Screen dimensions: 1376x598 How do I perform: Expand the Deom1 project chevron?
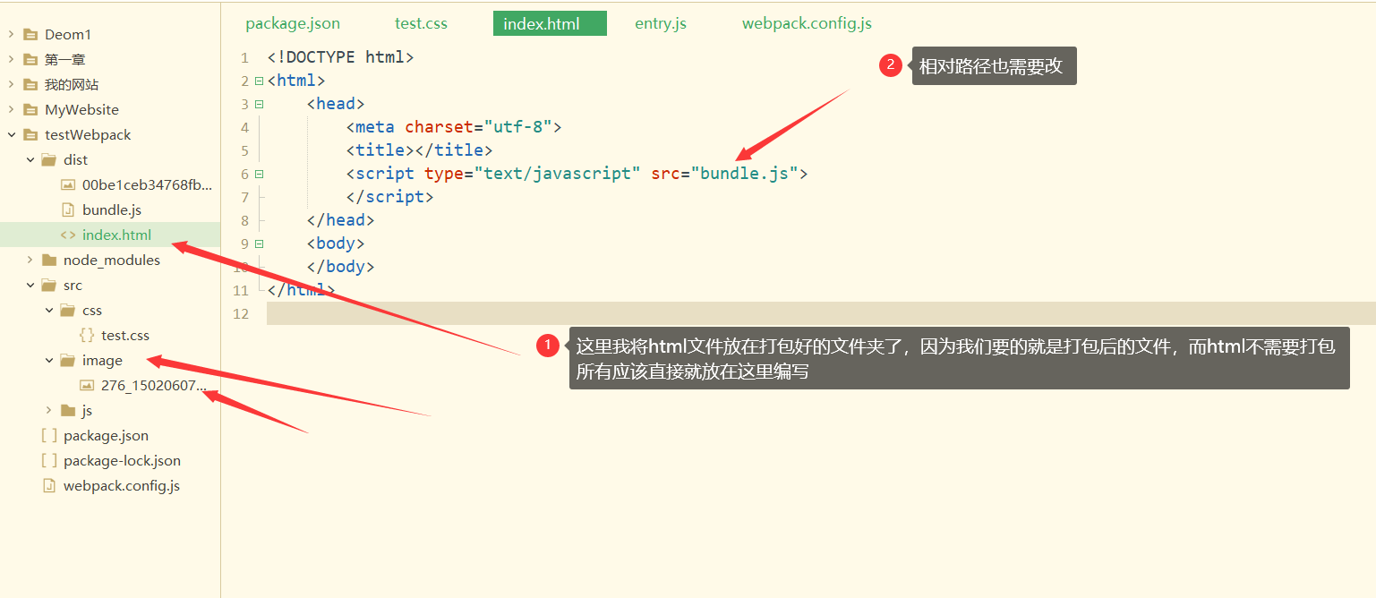click(11, 34)
